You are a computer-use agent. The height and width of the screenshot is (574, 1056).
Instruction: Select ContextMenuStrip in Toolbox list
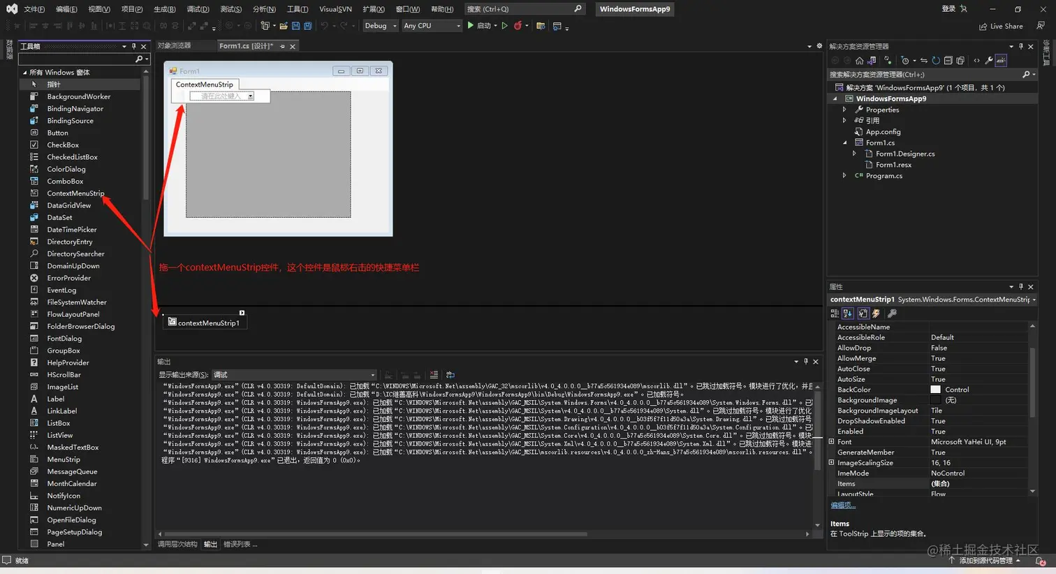point(75,193)
